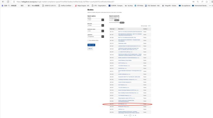The width and height of the screenshot is (213, 118).
Task: Add page to favorites with star icon
Action: (207, 2)
